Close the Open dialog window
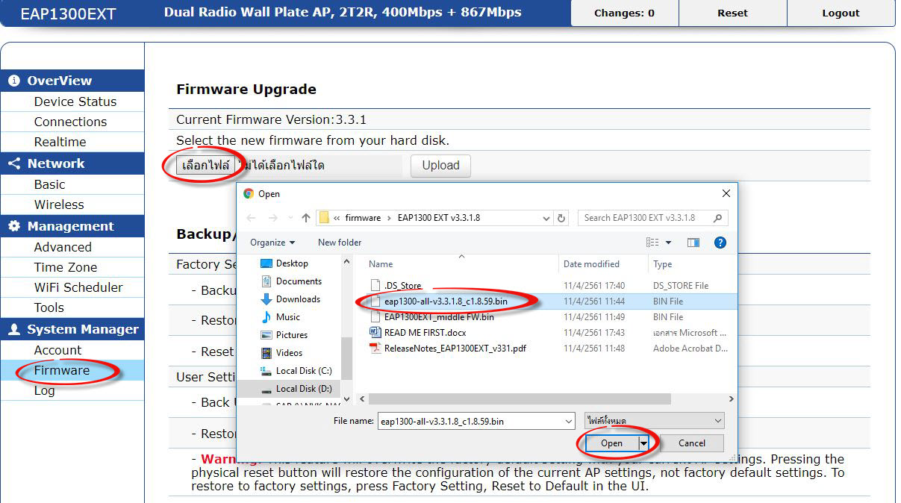This screenshot has height=503, width=901. [726, 193]
